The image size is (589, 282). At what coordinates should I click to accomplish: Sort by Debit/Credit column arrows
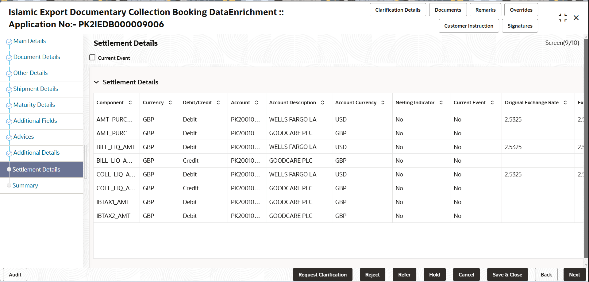pos(218,102)
